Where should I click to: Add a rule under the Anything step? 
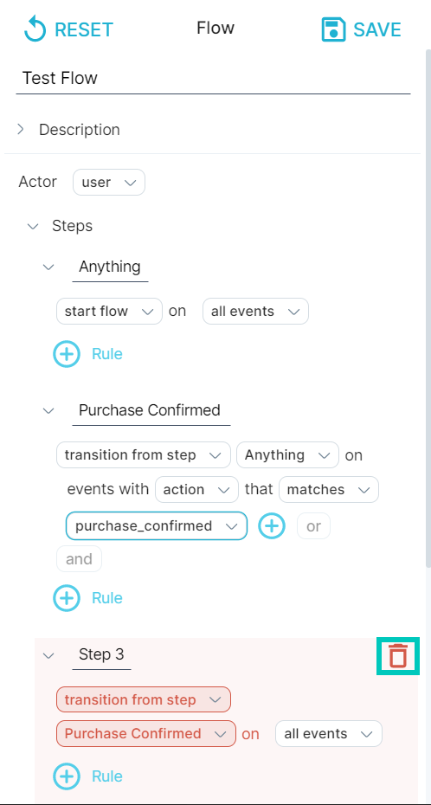(67, 354)
